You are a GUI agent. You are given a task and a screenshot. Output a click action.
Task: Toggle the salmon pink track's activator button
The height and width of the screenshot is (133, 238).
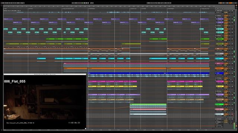226,109
